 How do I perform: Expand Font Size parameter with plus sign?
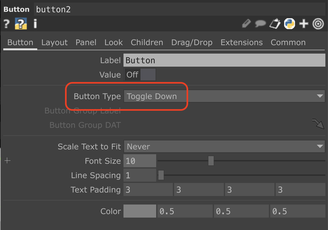[x=8, y=161]
